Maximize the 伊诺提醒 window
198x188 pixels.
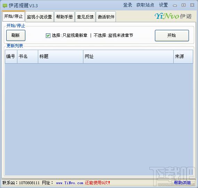(183, 5)
